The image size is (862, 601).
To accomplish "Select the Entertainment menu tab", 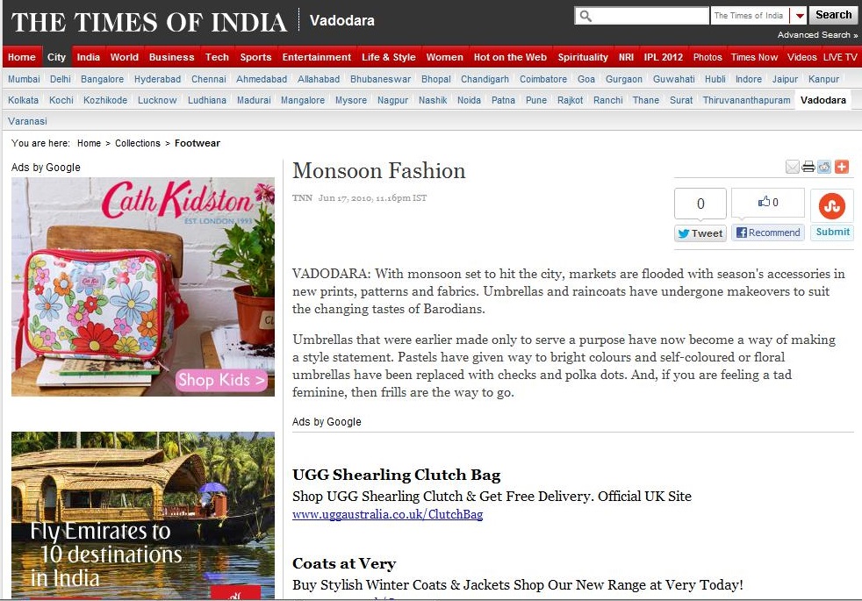I will 317,57.
